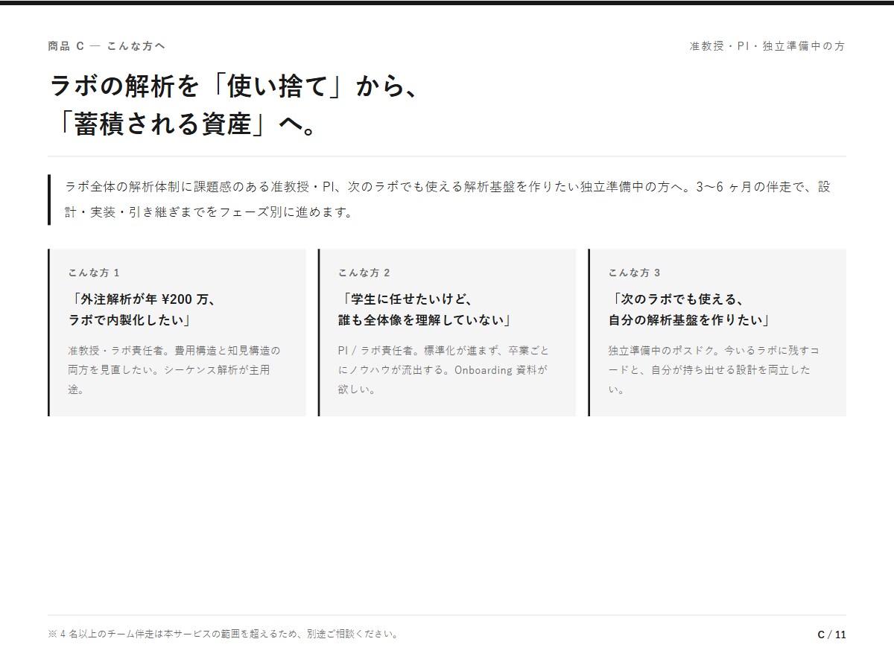Click the top-right text '准教授・PI・独立準備中の方'
The width and height of the screenshot is (894, 671).
pos(767,46)
